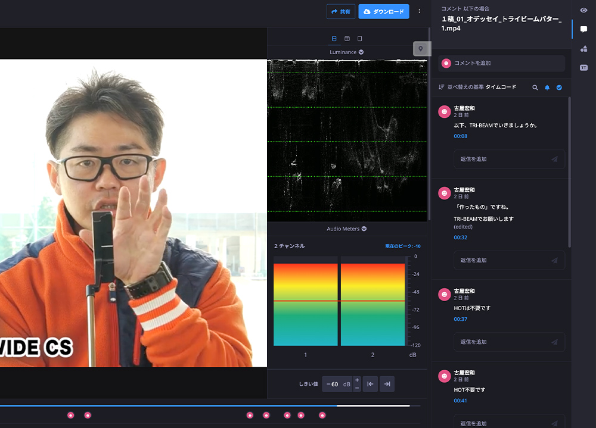The image size is (596, 428).
Task: Open the three-dot more options menu
Action: point(419,11)
